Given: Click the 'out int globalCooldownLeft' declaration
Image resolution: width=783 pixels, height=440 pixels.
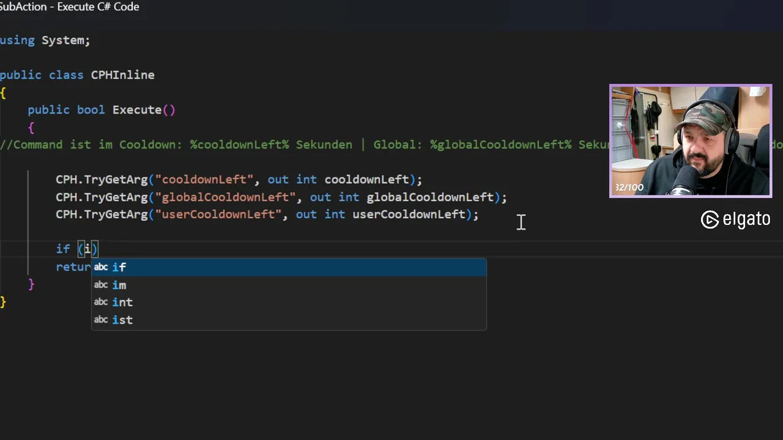Looking at the screenshot, I should pyautogui.click(x=401, y=197).
